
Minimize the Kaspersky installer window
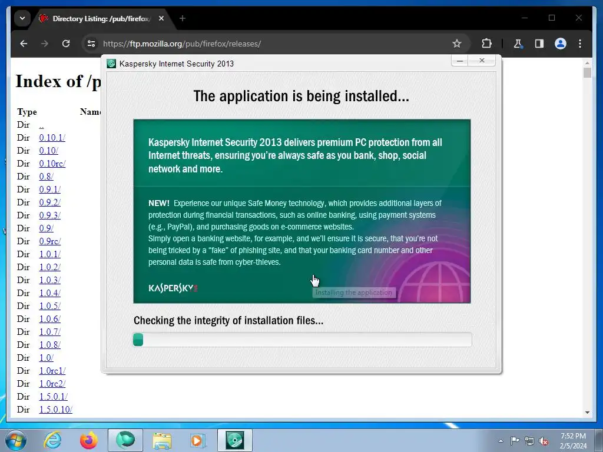459,61
